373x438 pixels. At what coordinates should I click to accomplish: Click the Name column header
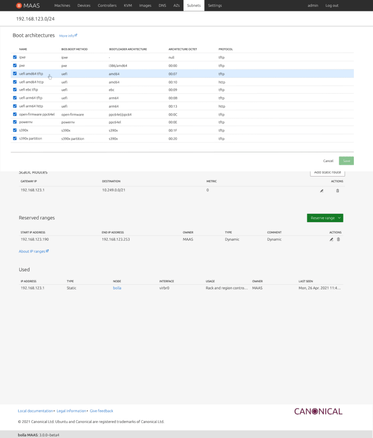click(x=23, y=49)
